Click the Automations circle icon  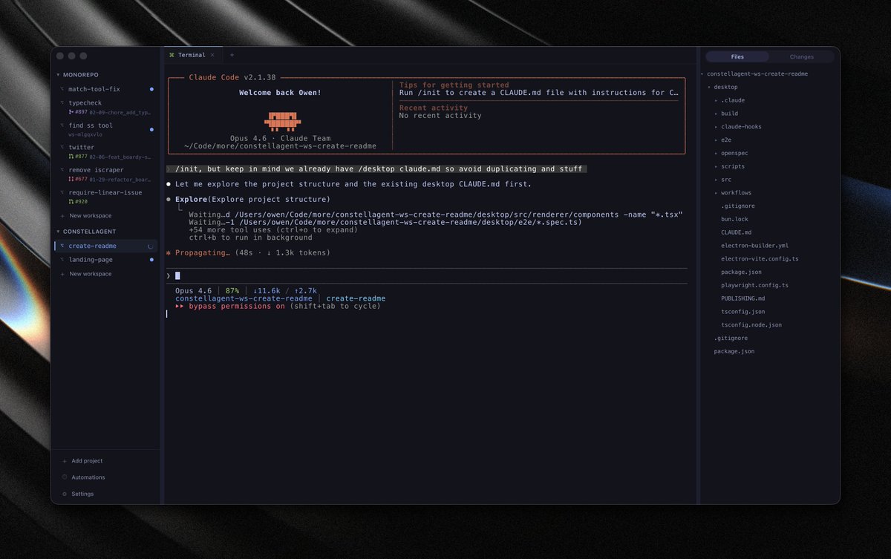coord(65,477)
